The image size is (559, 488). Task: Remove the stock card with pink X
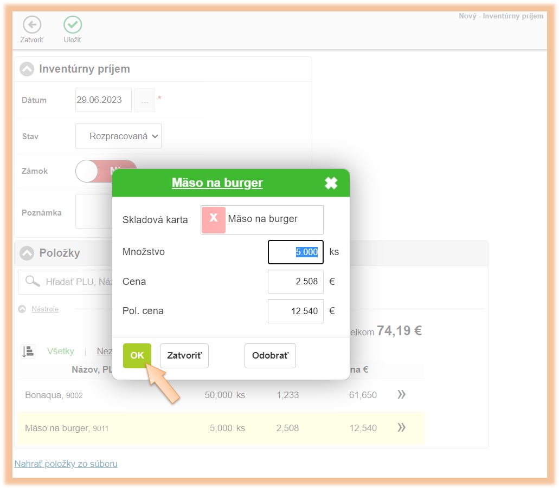[x=214, y=219]
